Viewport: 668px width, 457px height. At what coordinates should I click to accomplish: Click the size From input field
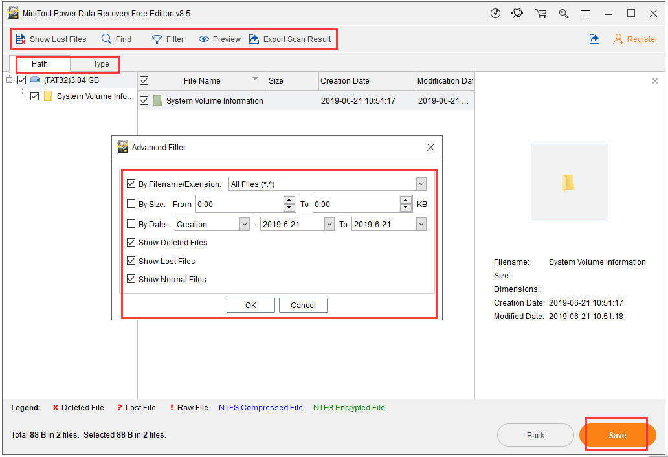(239, 205)
